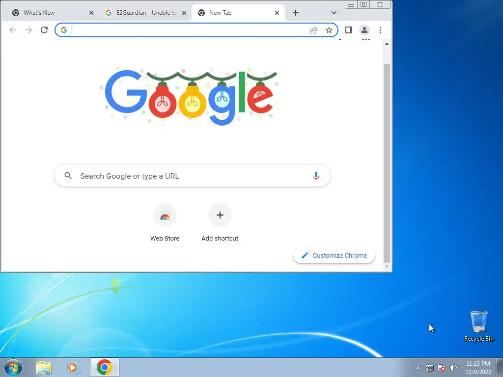Close the What's New tab

point(91,13)
